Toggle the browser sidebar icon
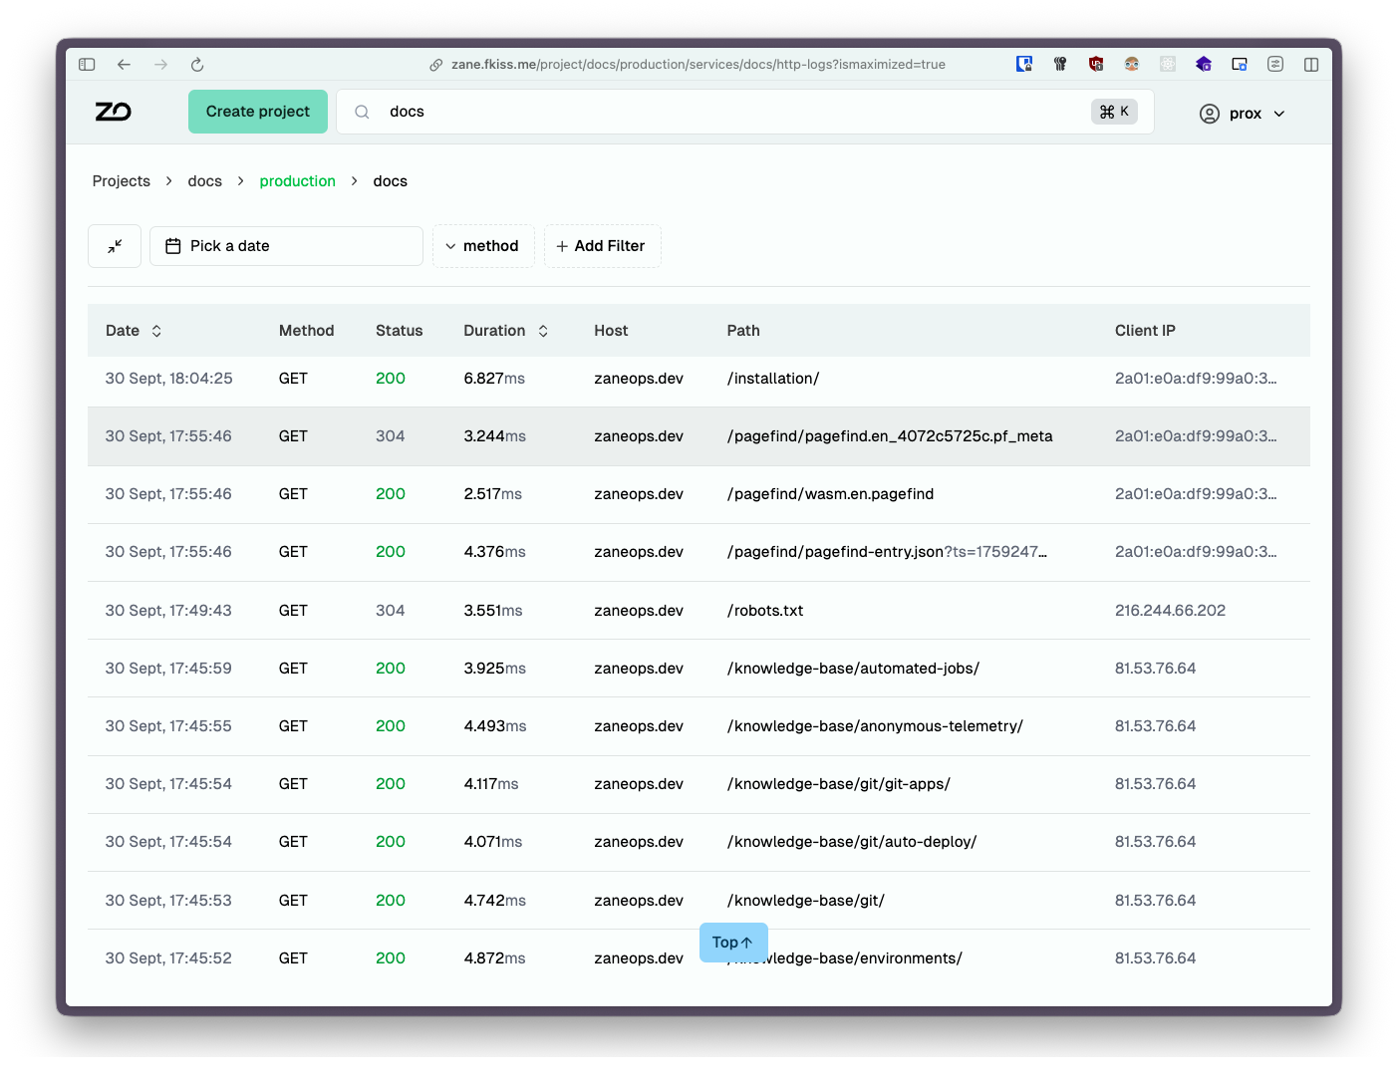 coord(87,65)
